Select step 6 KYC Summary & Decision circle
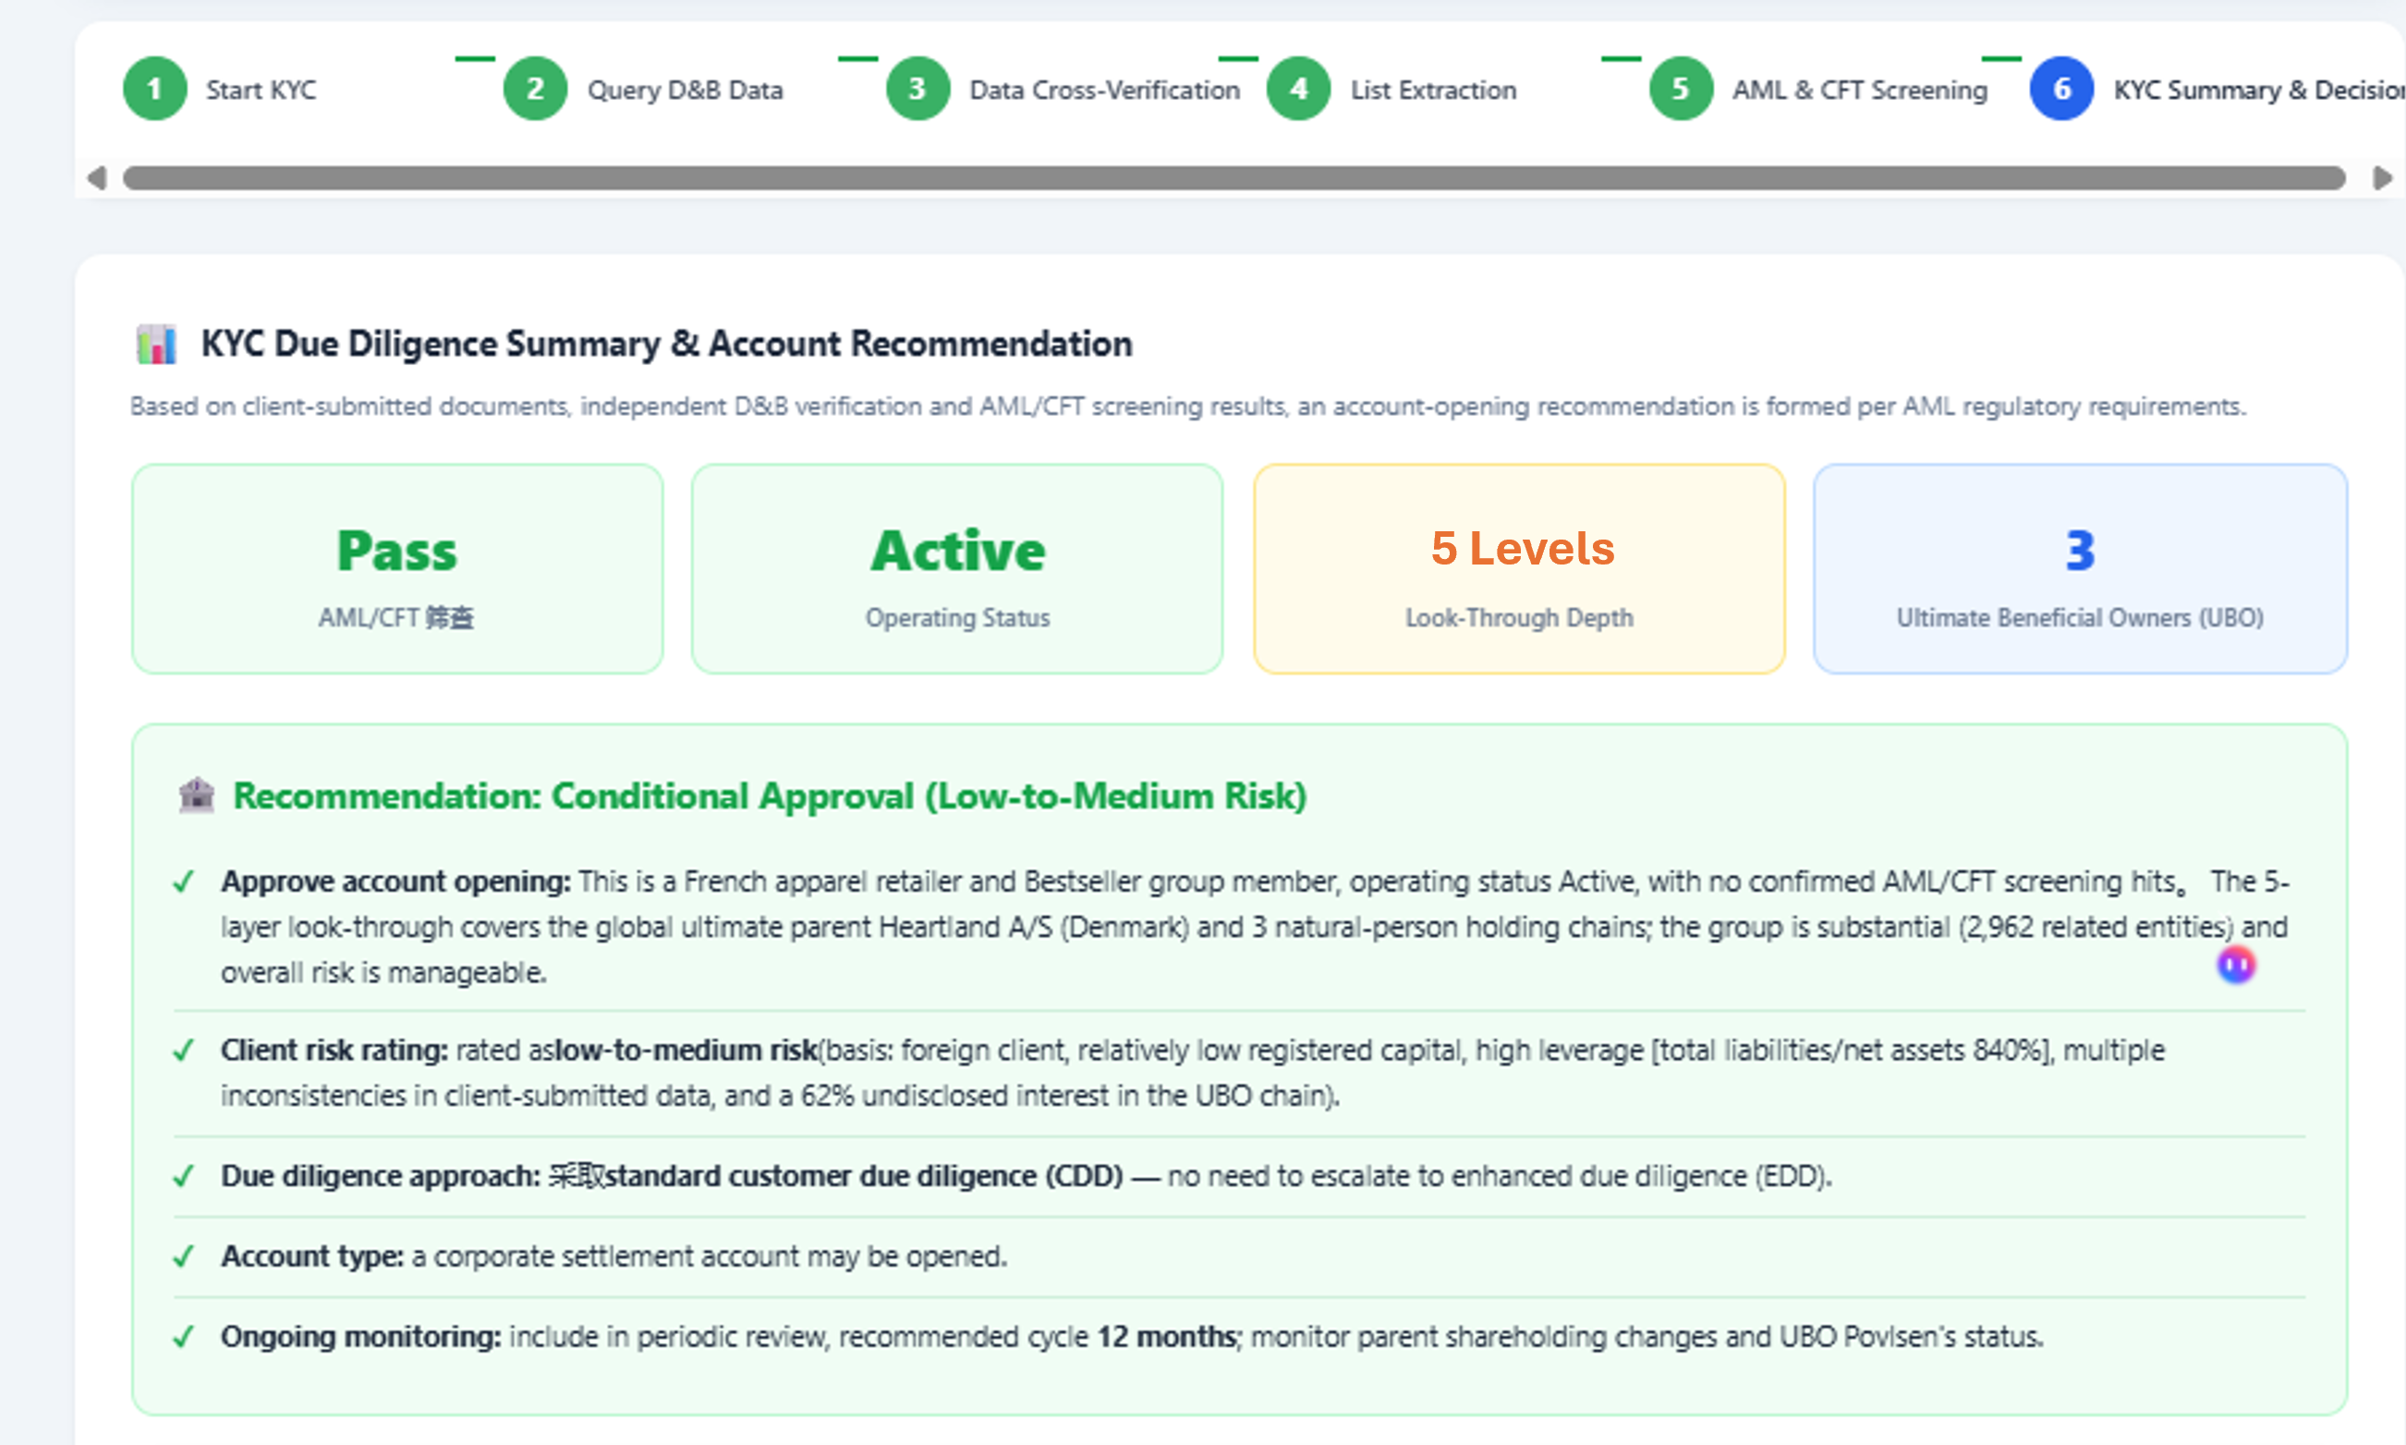Image resolution: width=2406 pixels, height=1445 pixels. (x=2061, y=90)
